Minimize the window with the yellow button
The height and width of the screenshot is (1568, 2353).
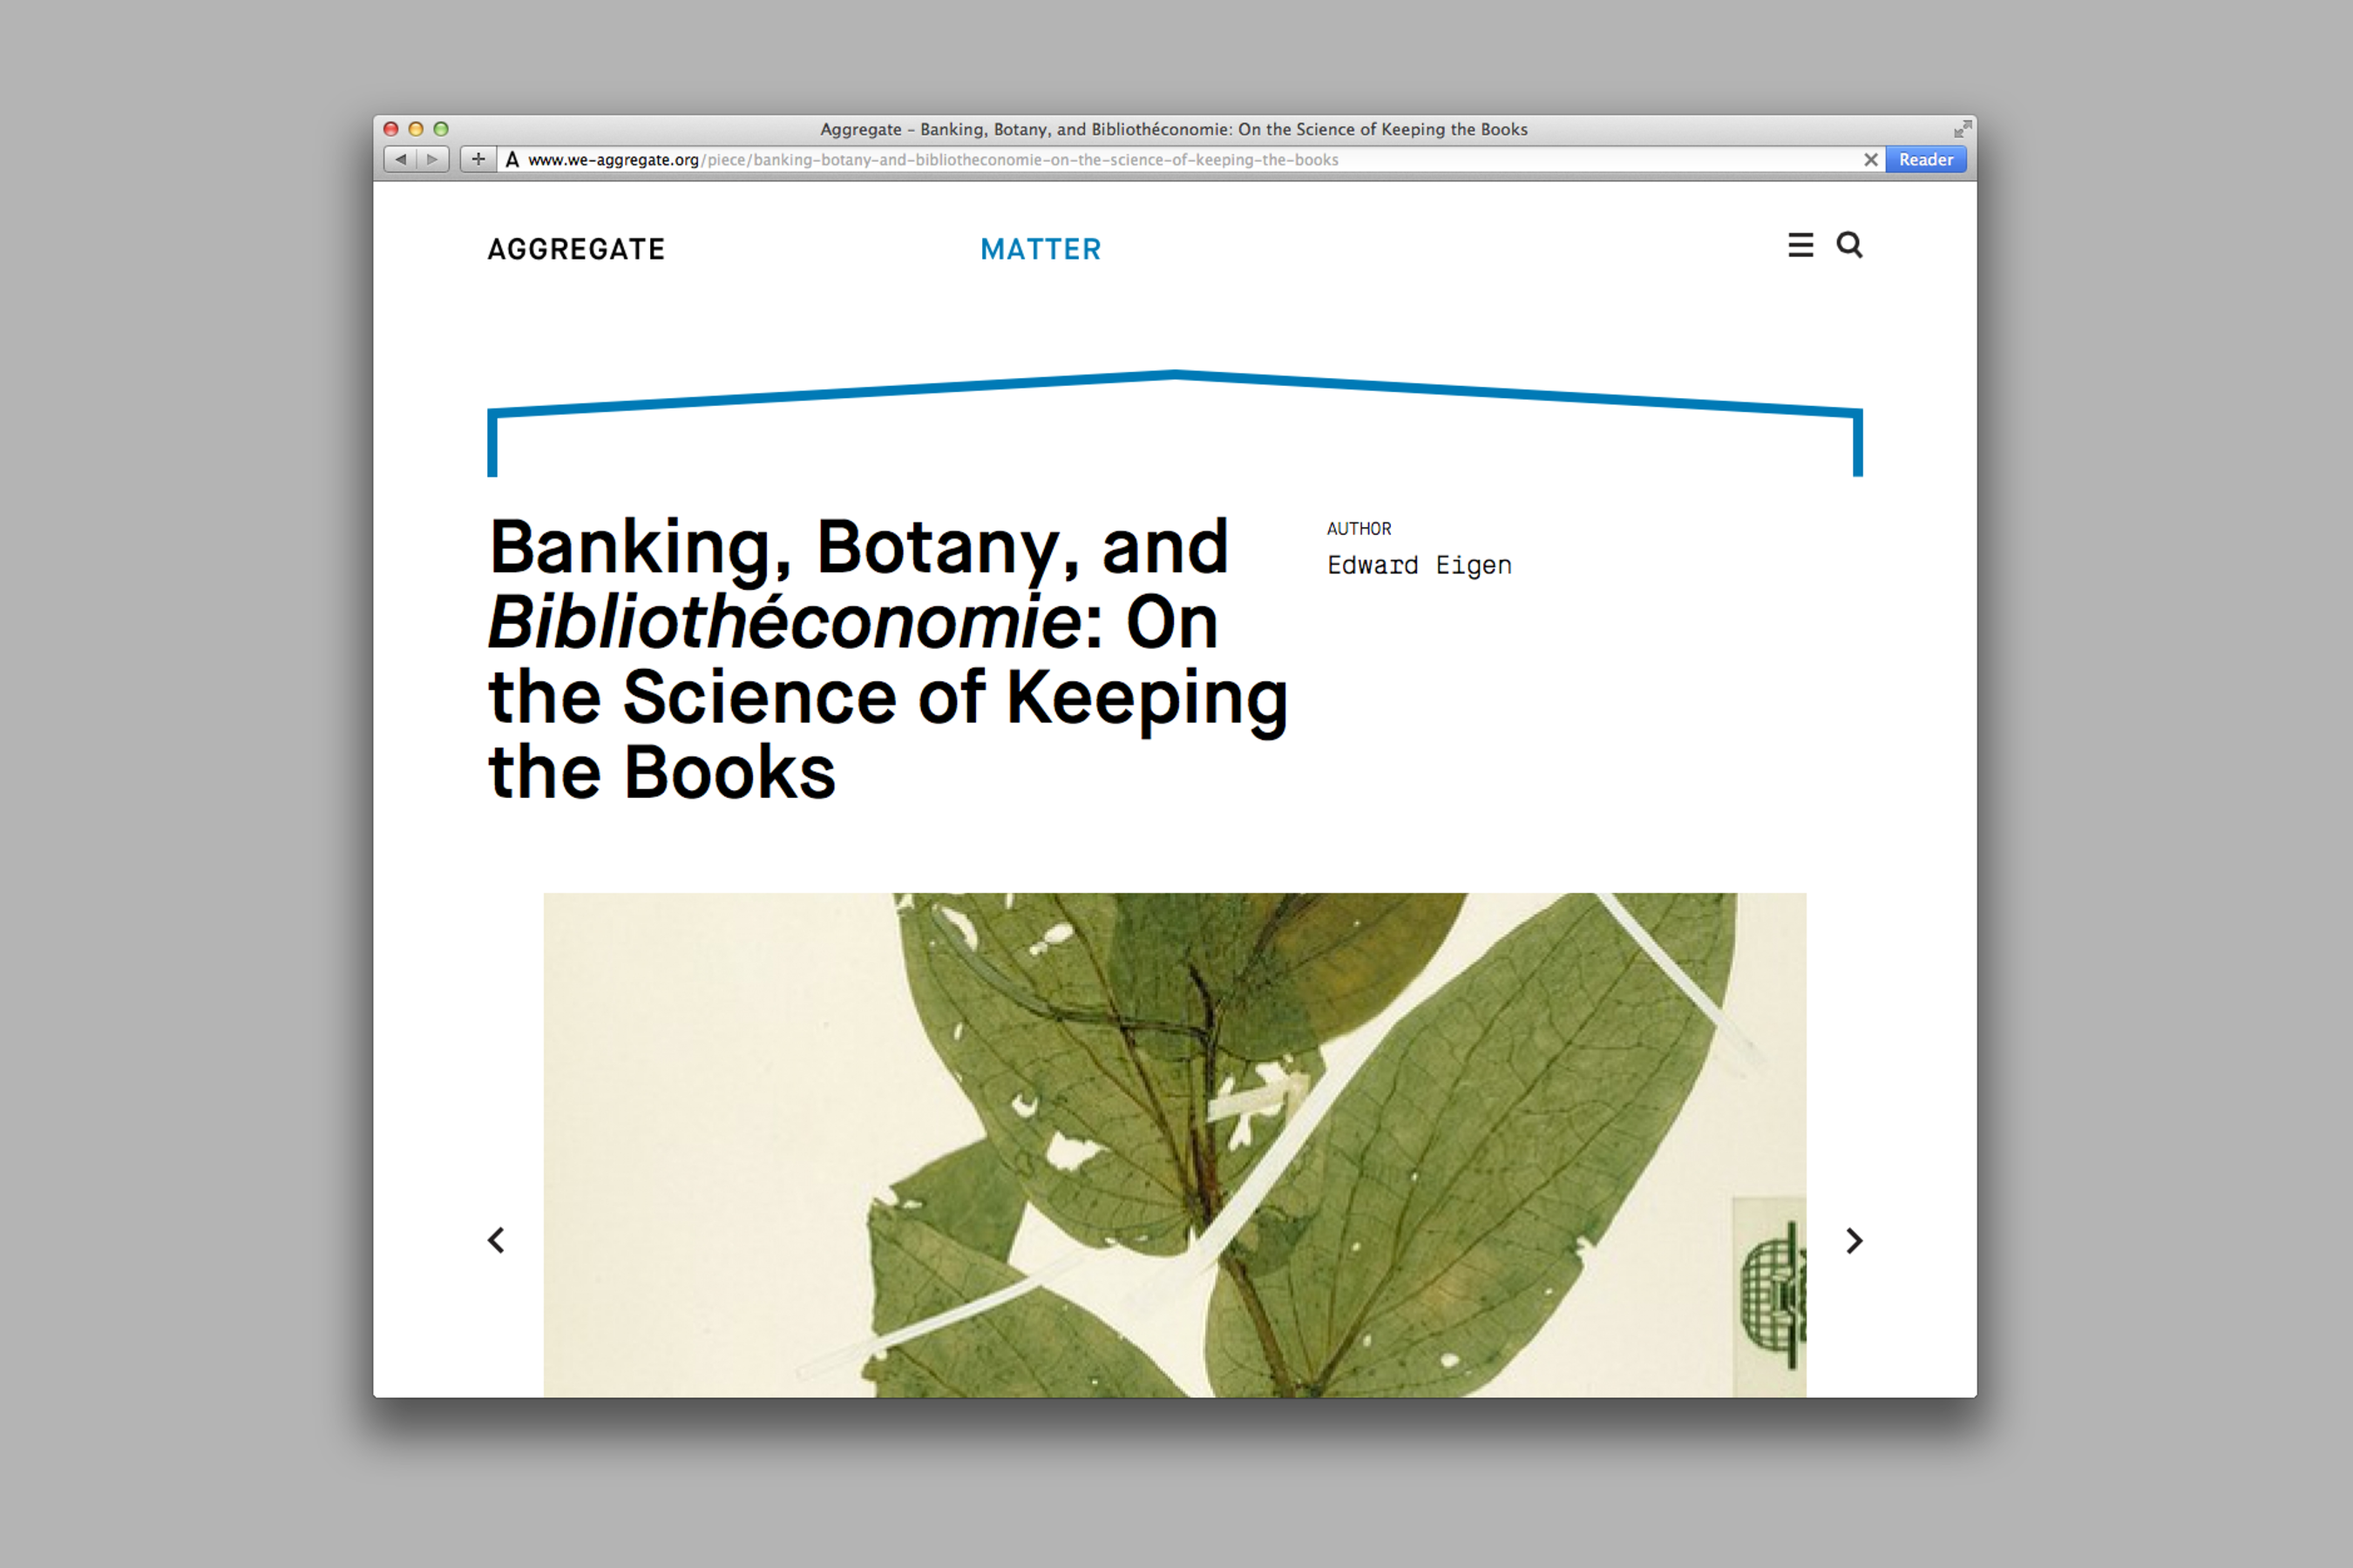pos(417,129)
